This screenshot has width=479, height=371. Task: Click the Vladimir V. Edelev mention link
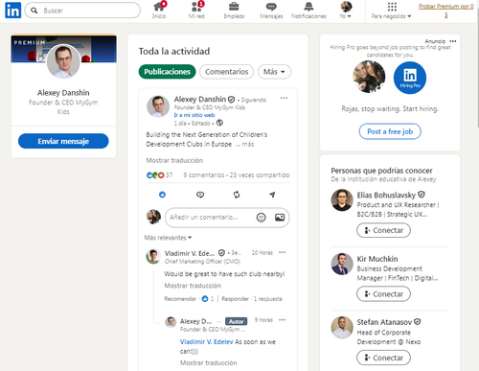pos(206,342)
